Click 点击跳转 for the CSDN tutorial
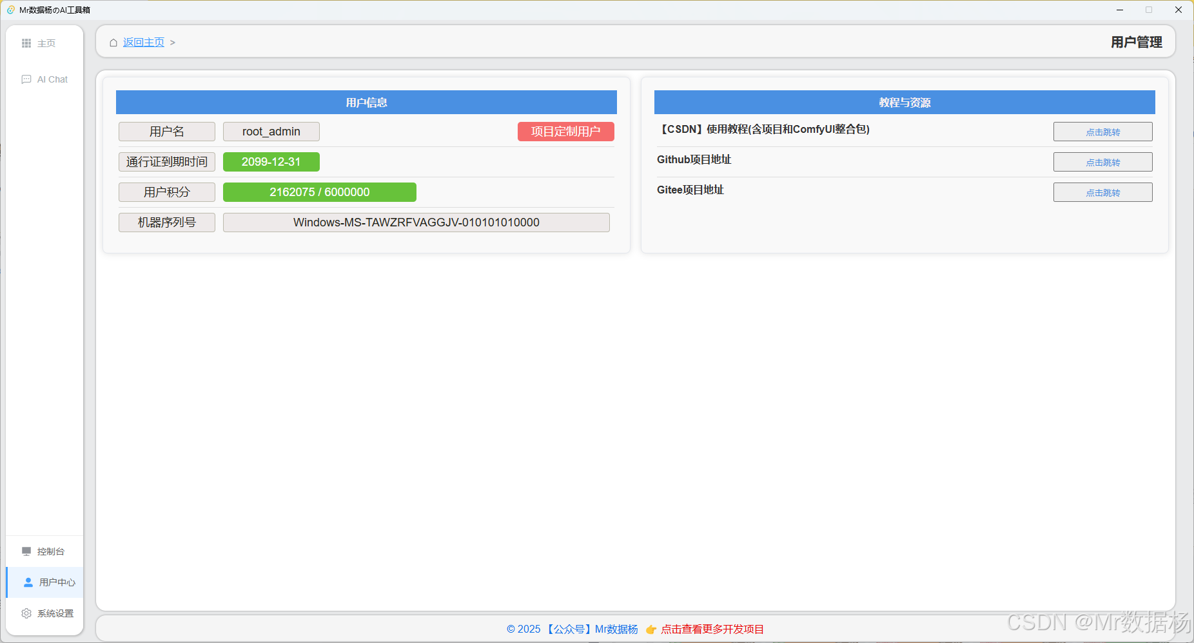Viewport: 1194px width, 643px height. 1102,132
